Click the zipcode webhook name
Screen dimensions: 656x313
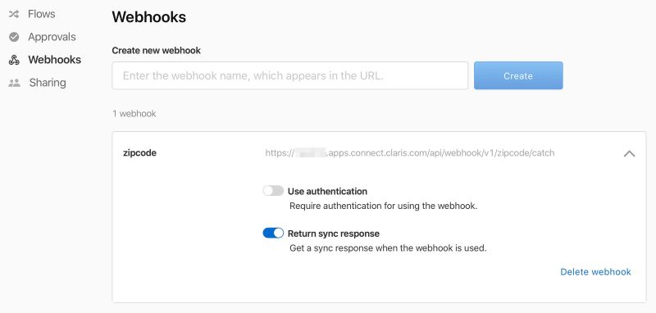point(139,153)
